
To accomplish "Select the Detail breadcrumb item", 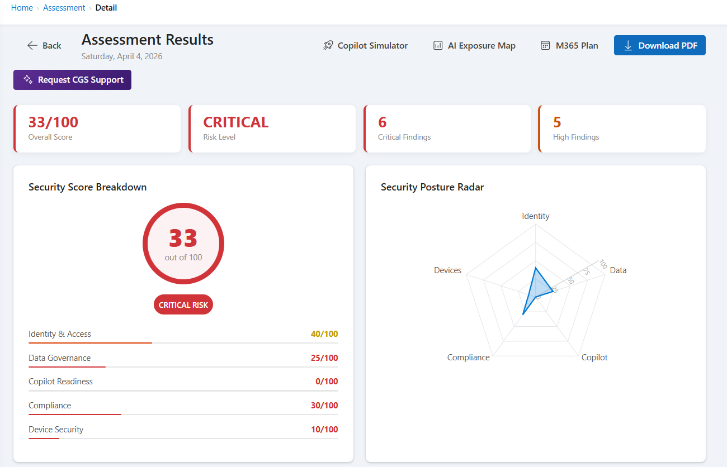I will click(x=106, y=7).
